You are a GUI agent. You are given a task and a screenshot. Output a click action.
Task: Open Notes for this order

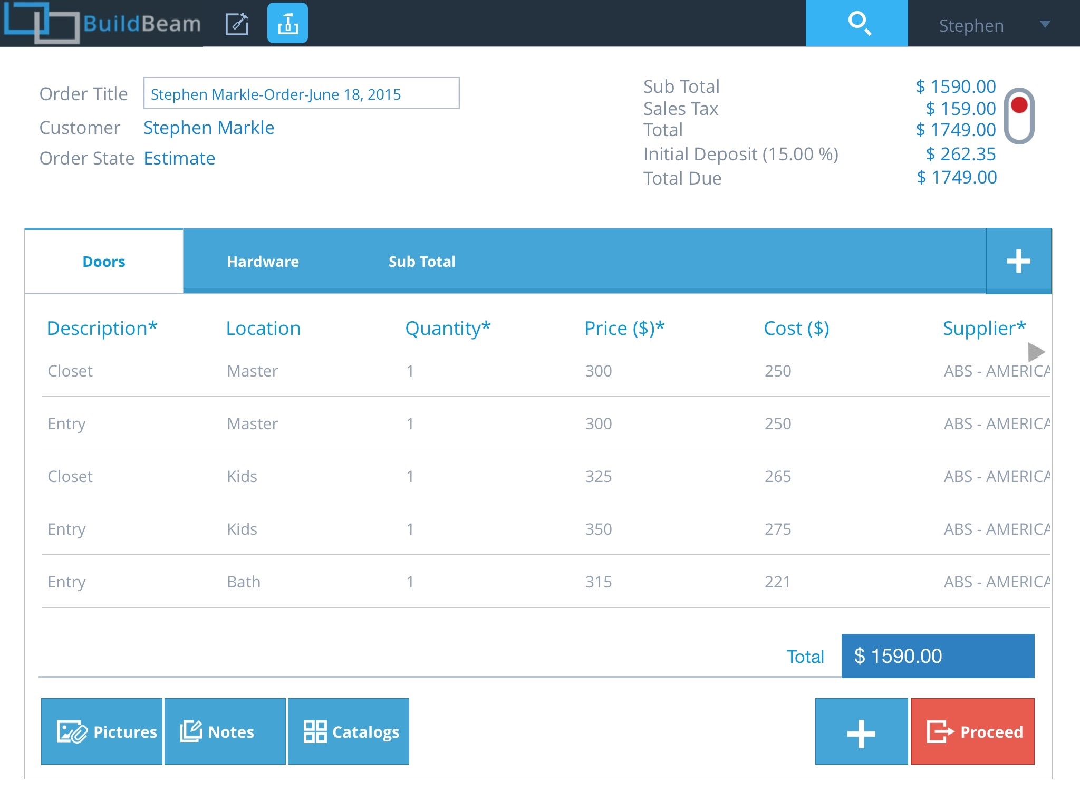coord(225,731)
